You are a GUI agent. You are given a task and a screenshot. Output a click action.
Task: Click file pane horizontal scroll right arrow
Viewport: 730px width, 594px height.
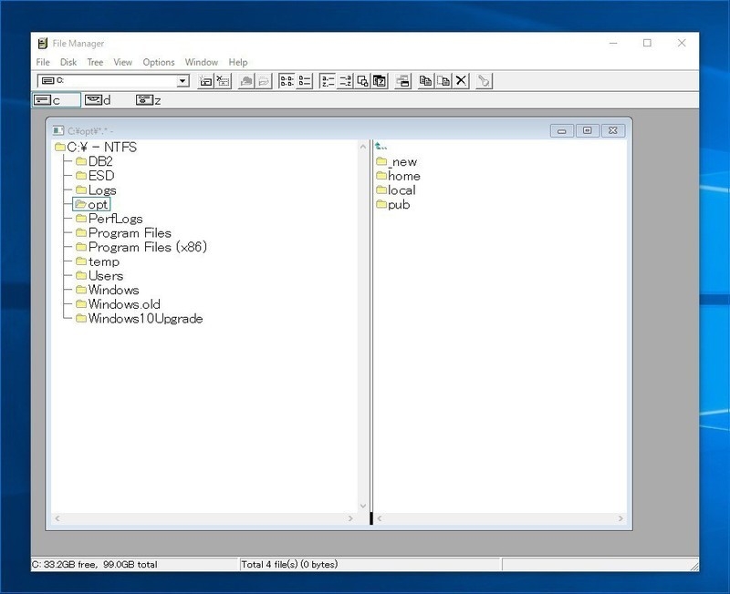tap(620, 518)
